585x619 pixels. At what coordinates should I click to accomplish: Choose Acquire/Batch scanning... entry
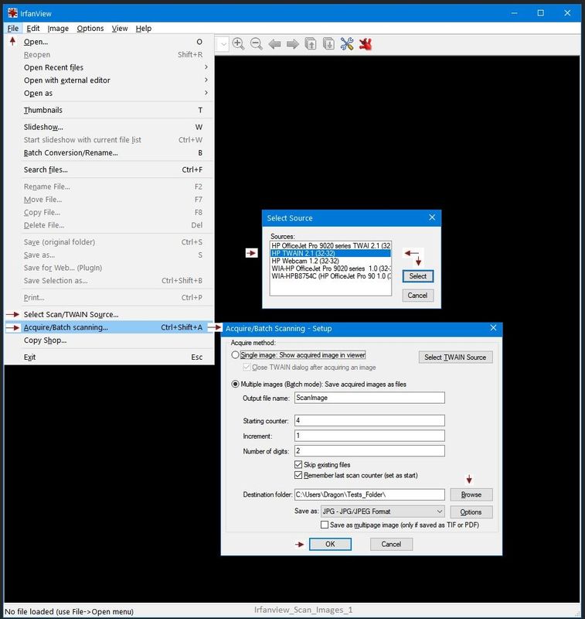[109, 327]
